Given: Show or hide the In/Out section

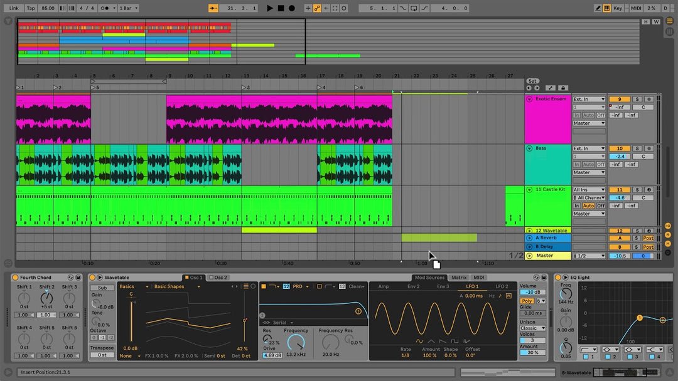Looking at the screenshot, I should click(x=667, y=226).
